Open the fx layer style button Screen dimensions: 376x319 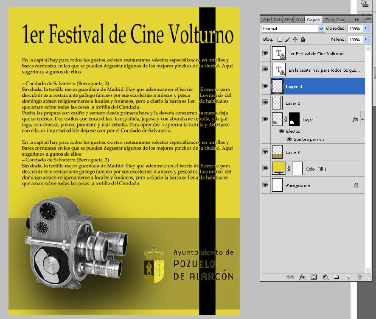pos(302,277)
